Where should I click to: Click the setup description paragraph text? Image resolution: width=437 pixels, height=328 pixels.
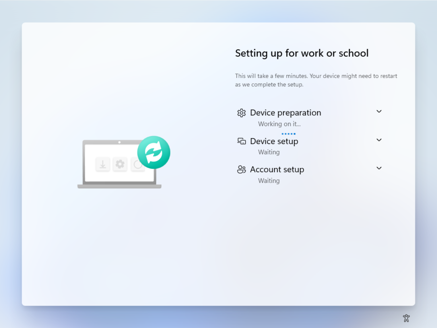click(316, 80)
